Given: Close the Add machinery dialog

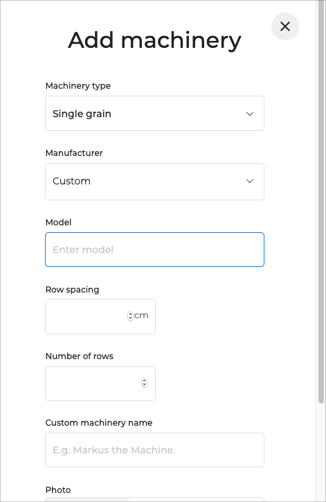Looking at the screenshot, I should 284,26.
